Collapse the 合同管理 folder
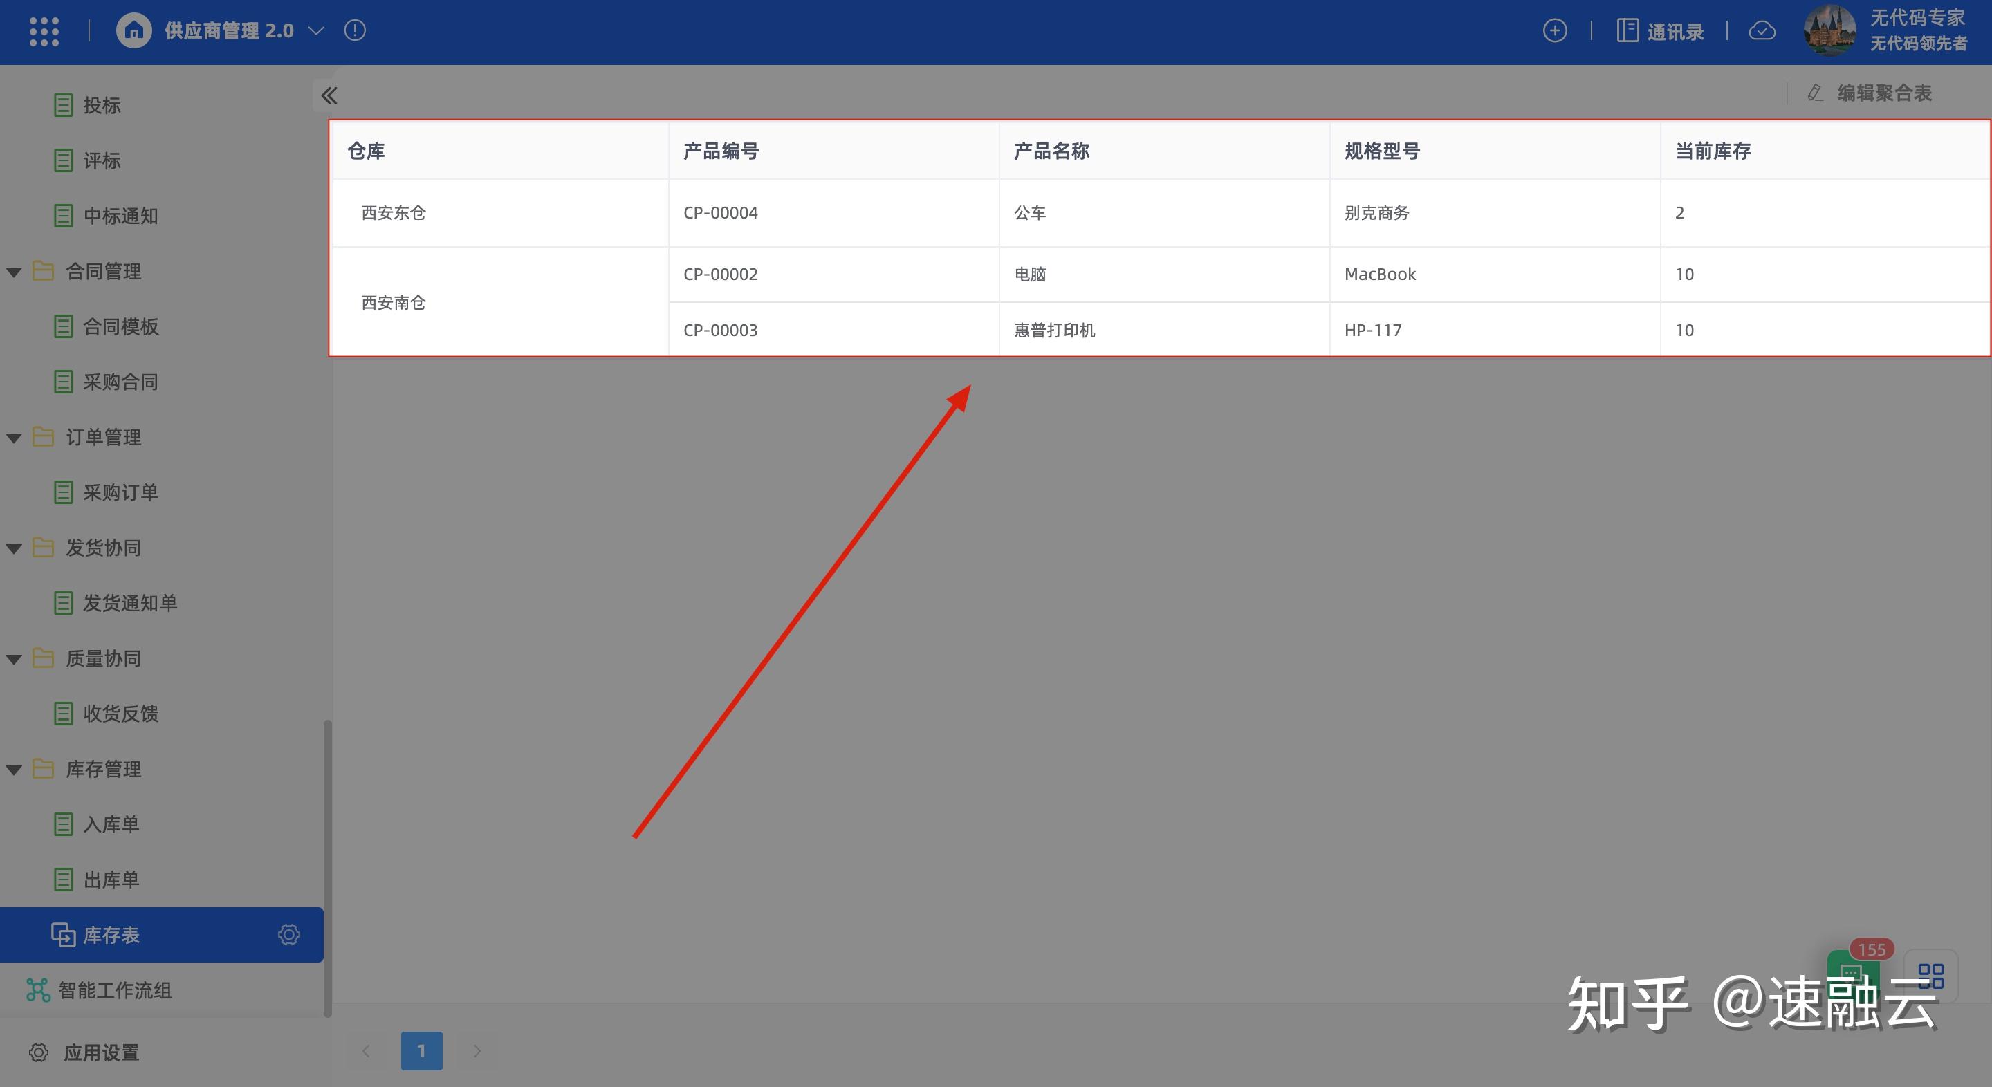1992x1087 pixels. [14, 272]
